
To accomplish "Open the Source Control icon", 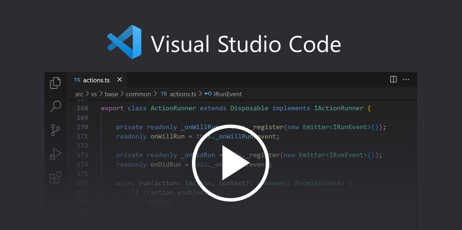I will (55, 130).
